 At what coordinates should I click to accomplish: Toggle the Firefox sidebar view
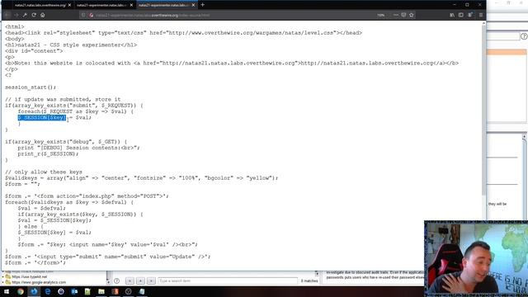coord(461,15)
